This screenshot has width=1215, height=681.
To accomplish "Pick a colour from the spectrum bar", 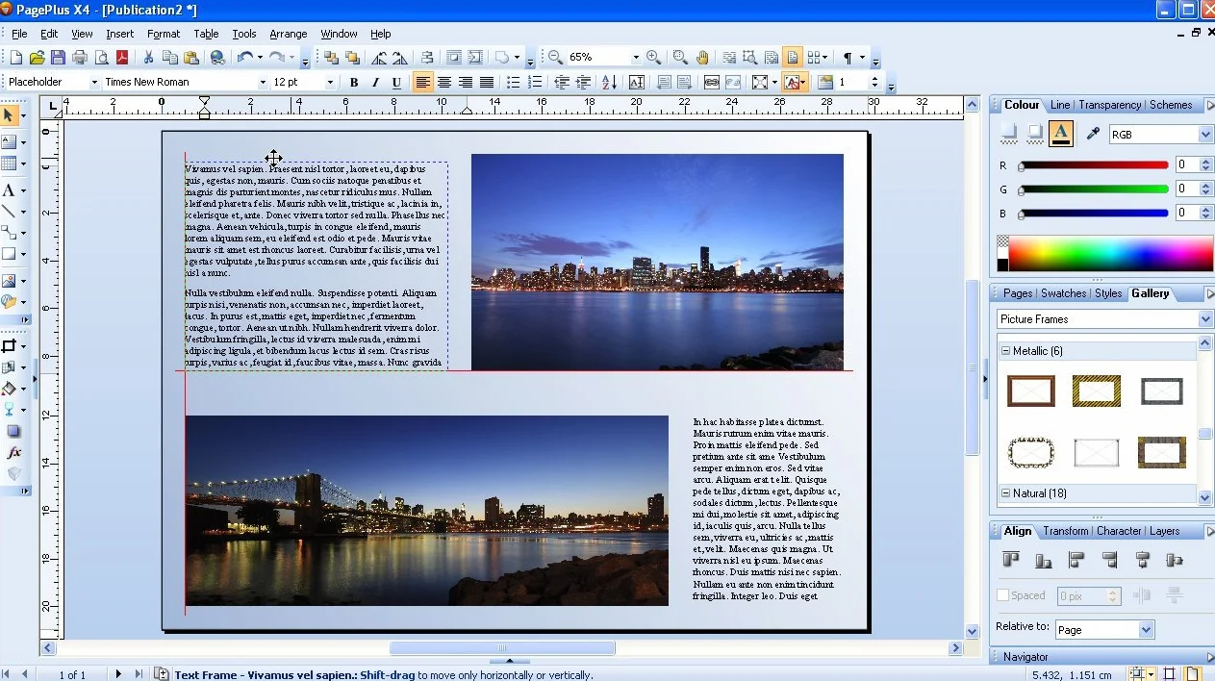I will 1111,254.
